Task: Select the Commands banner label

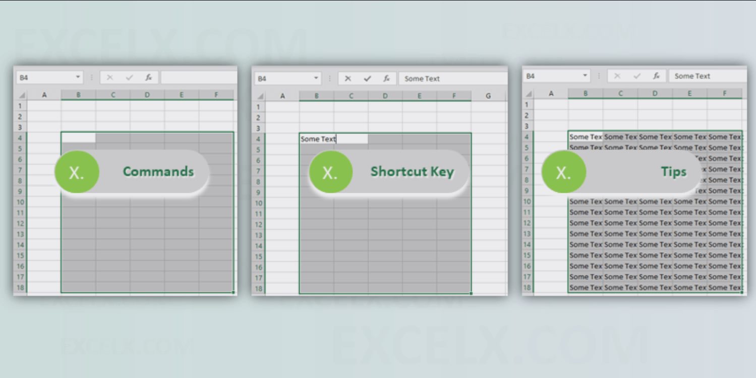Action: pyautogui.click(x=158, y=172)
